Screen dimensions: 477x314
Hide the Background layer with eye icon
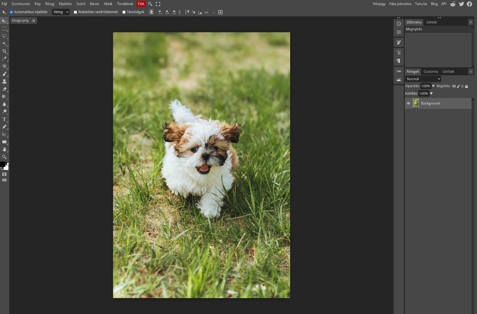(x=408, y=103)
